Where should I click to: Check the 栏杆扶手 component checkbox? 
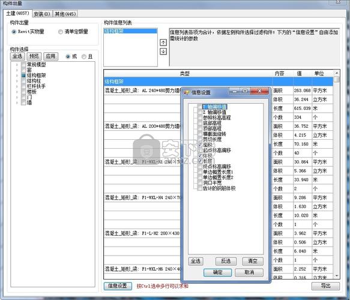[x=23, y=86]
